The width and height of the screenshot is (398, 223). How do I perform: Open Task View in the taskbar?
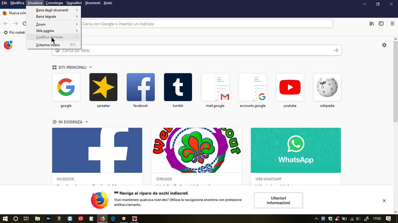26,219
